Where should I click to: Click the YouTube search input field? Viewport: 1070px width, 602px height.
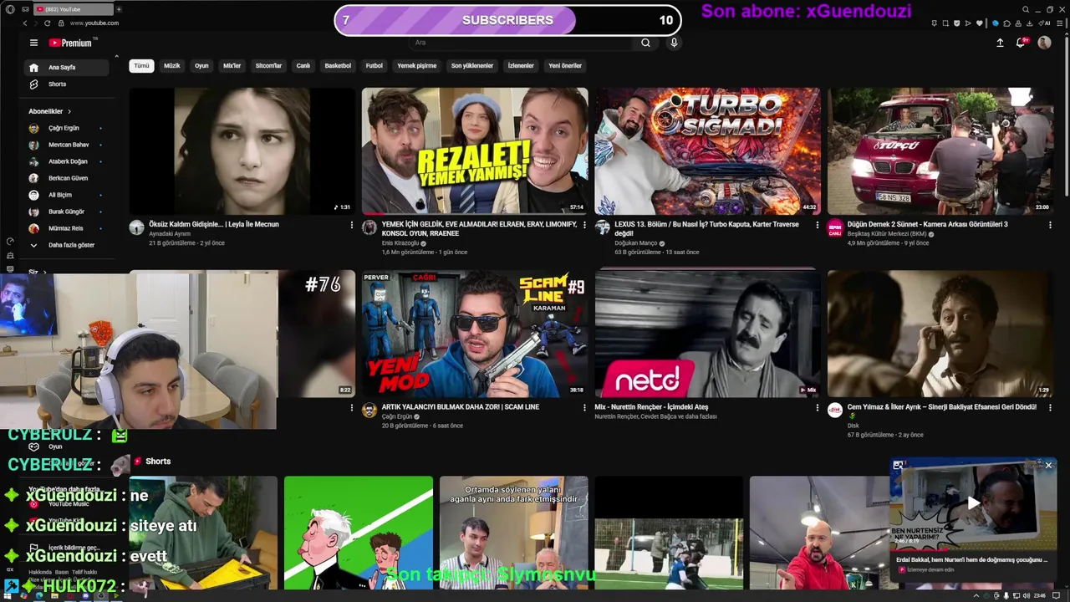(x=522, y=43)
